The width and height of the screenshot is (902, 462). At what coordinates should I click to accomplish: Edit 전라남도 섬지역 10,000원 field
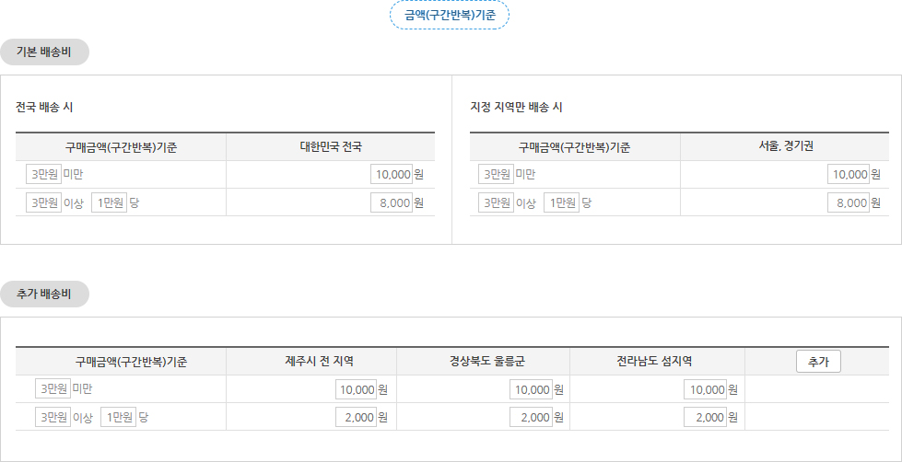point(705,389)
